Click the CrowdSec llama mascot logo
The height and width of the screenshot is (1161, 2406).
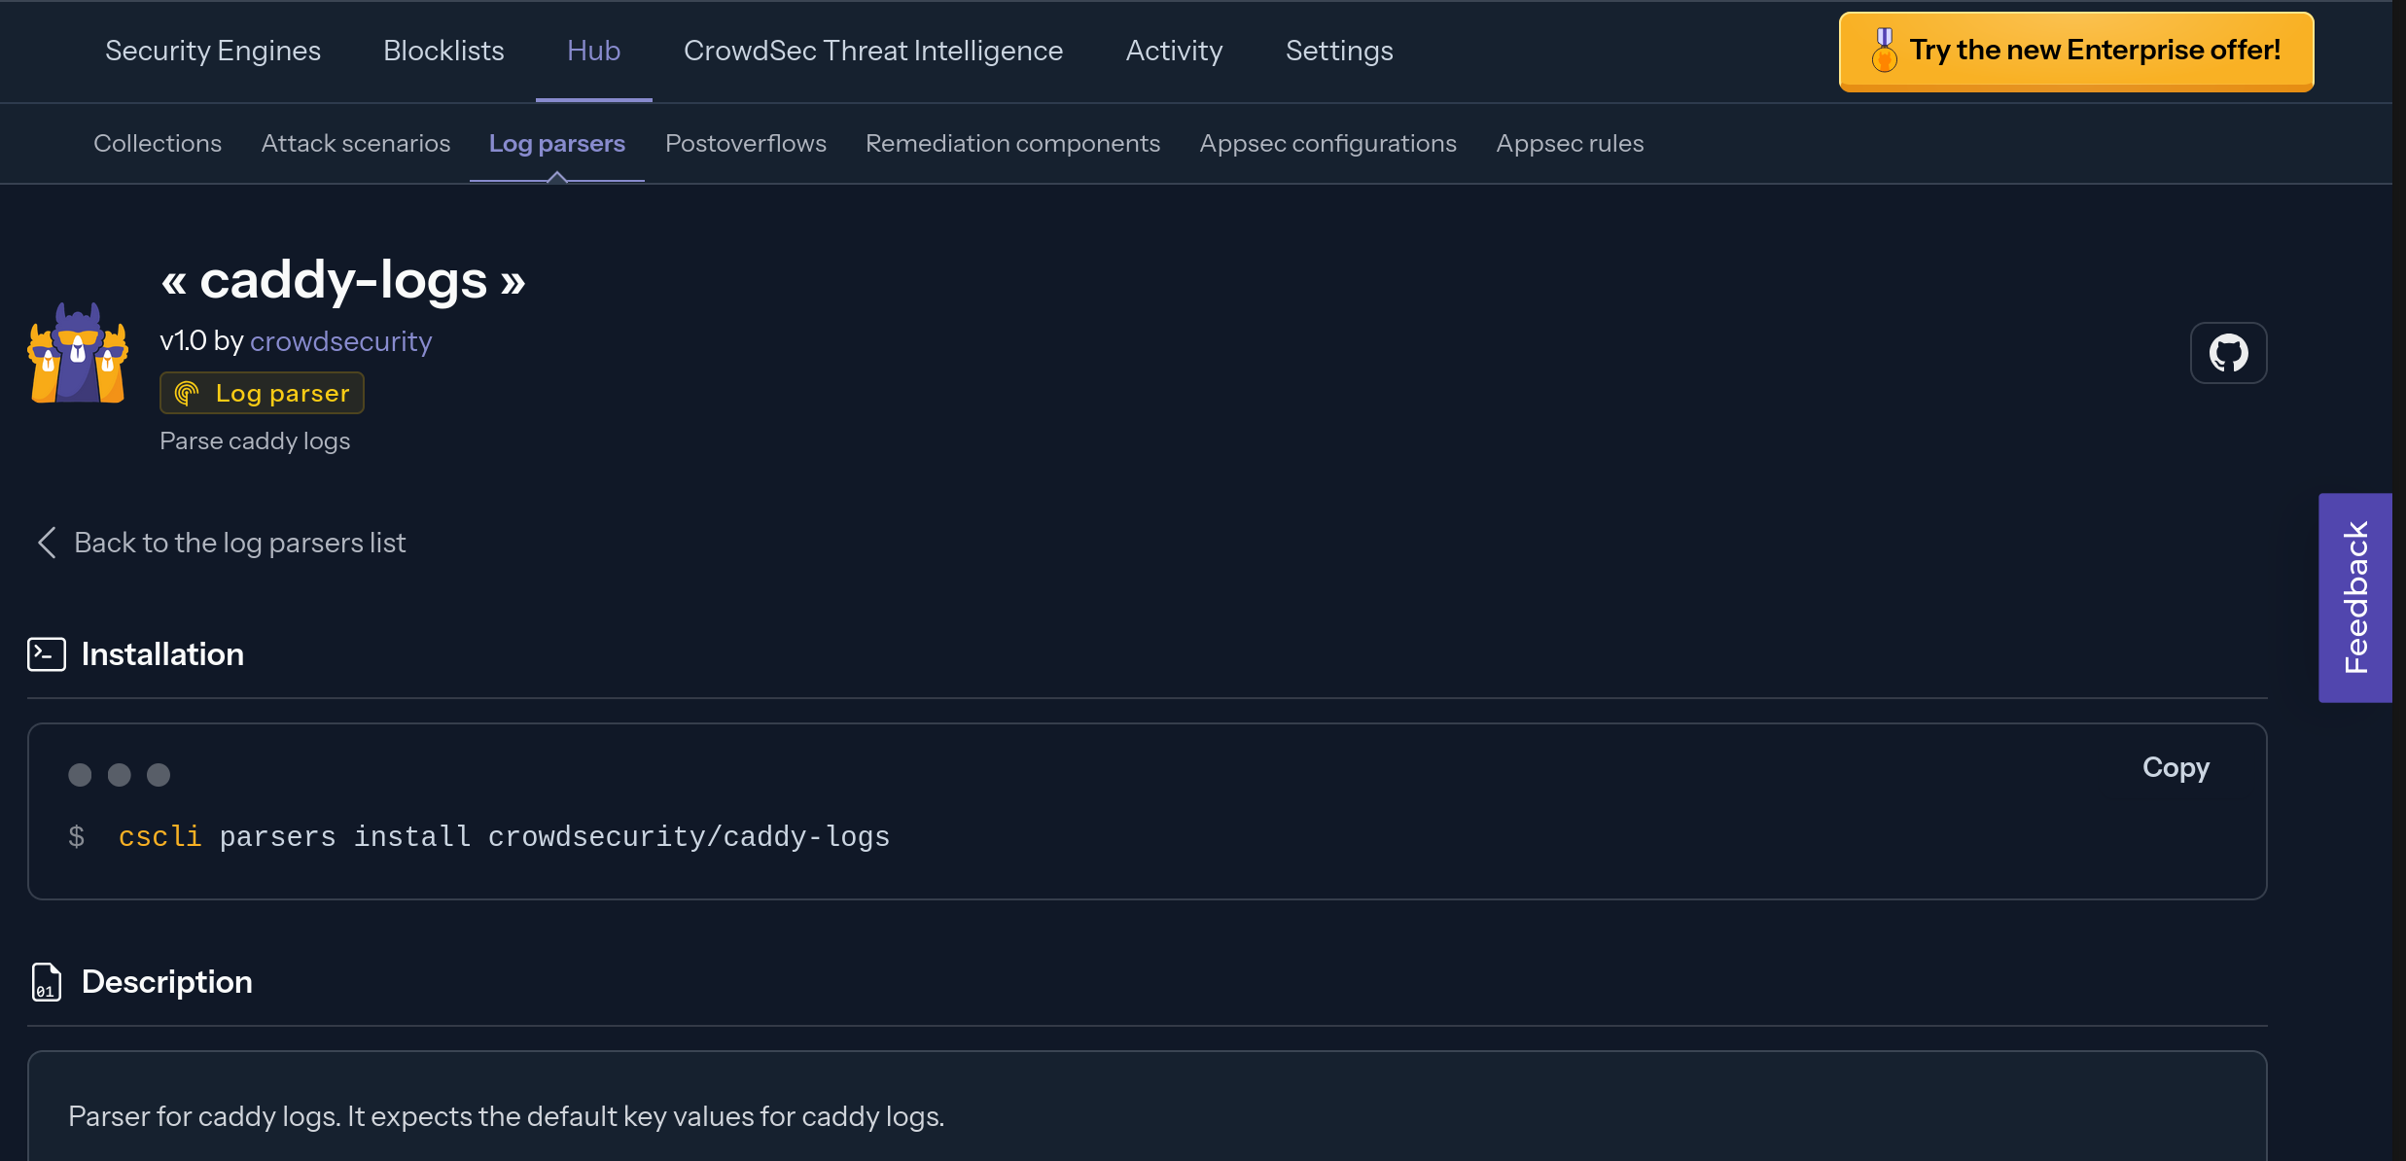(x=78, y=353)
